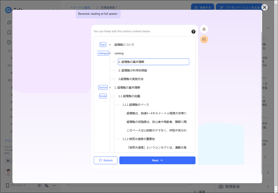Select the outline row '1.1.2 微笑み速度の重要性'

[x=138, y=139]
